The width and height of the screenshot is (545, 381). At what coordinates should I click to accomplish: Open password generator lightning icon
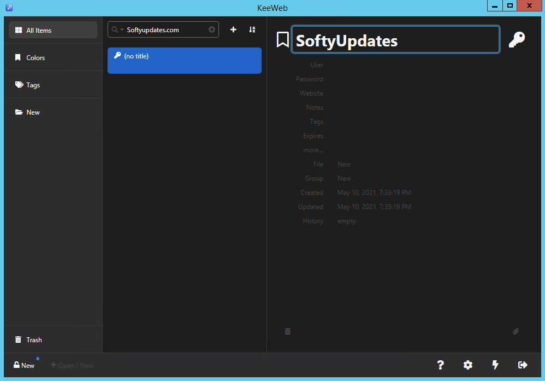point(495,365)
